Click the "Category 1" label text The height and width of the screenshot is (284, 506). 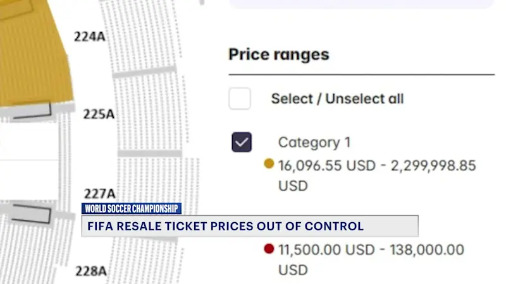click(x=314, y=143)
